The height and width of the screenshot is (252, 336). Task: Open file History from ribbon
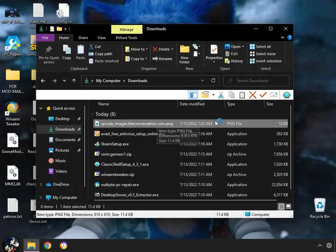pyautogui.click(x=234, y=61)
